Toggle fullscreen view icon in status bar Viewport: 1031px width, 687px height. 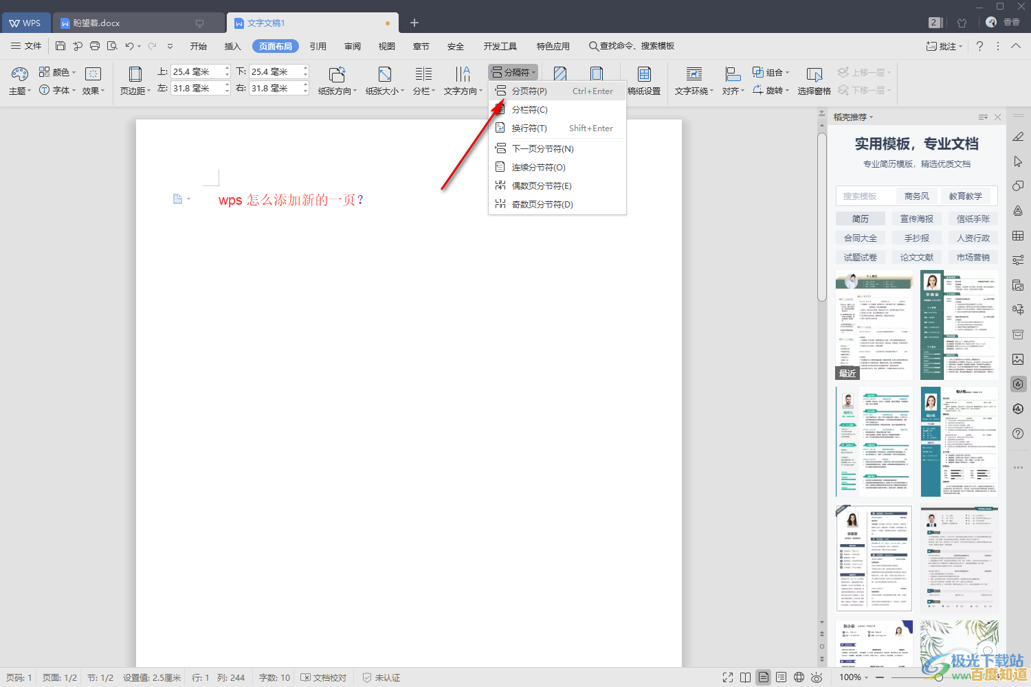tap(728, 677)
